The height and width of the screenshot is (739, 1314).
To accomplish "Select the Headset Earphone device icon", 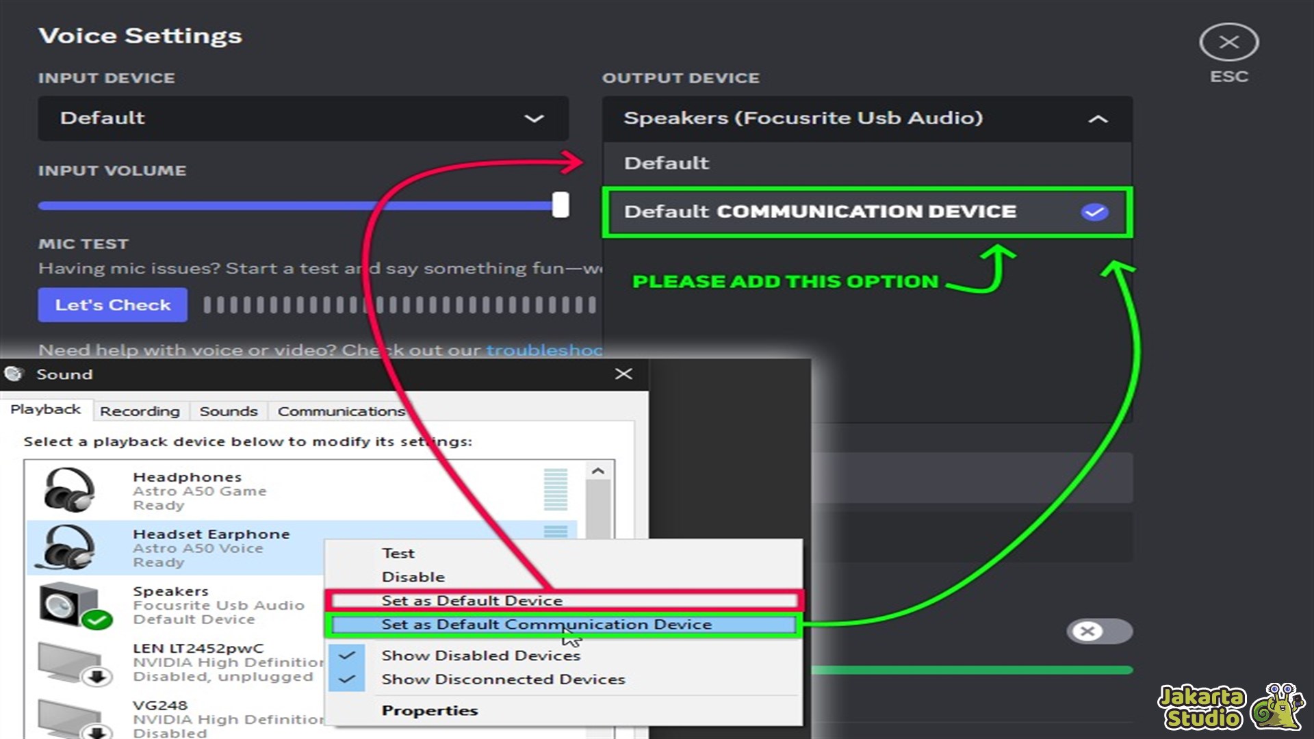I will 68,547.
